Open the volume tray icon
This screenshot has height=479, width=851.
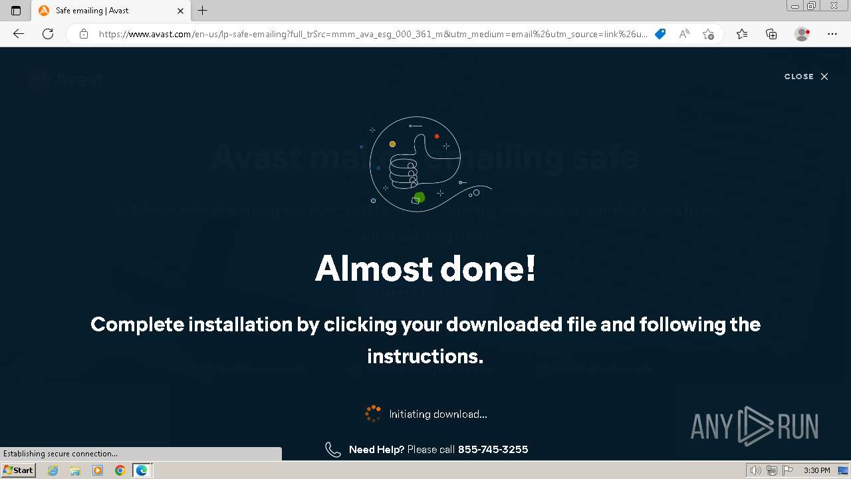pyautogui.click(x=755, y=470)
